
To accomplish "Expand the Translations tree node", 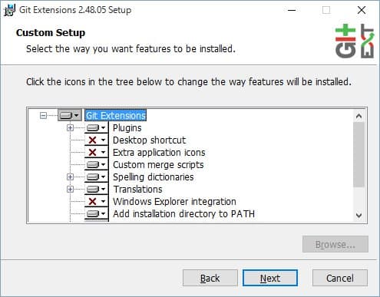I will coord(70,189).
